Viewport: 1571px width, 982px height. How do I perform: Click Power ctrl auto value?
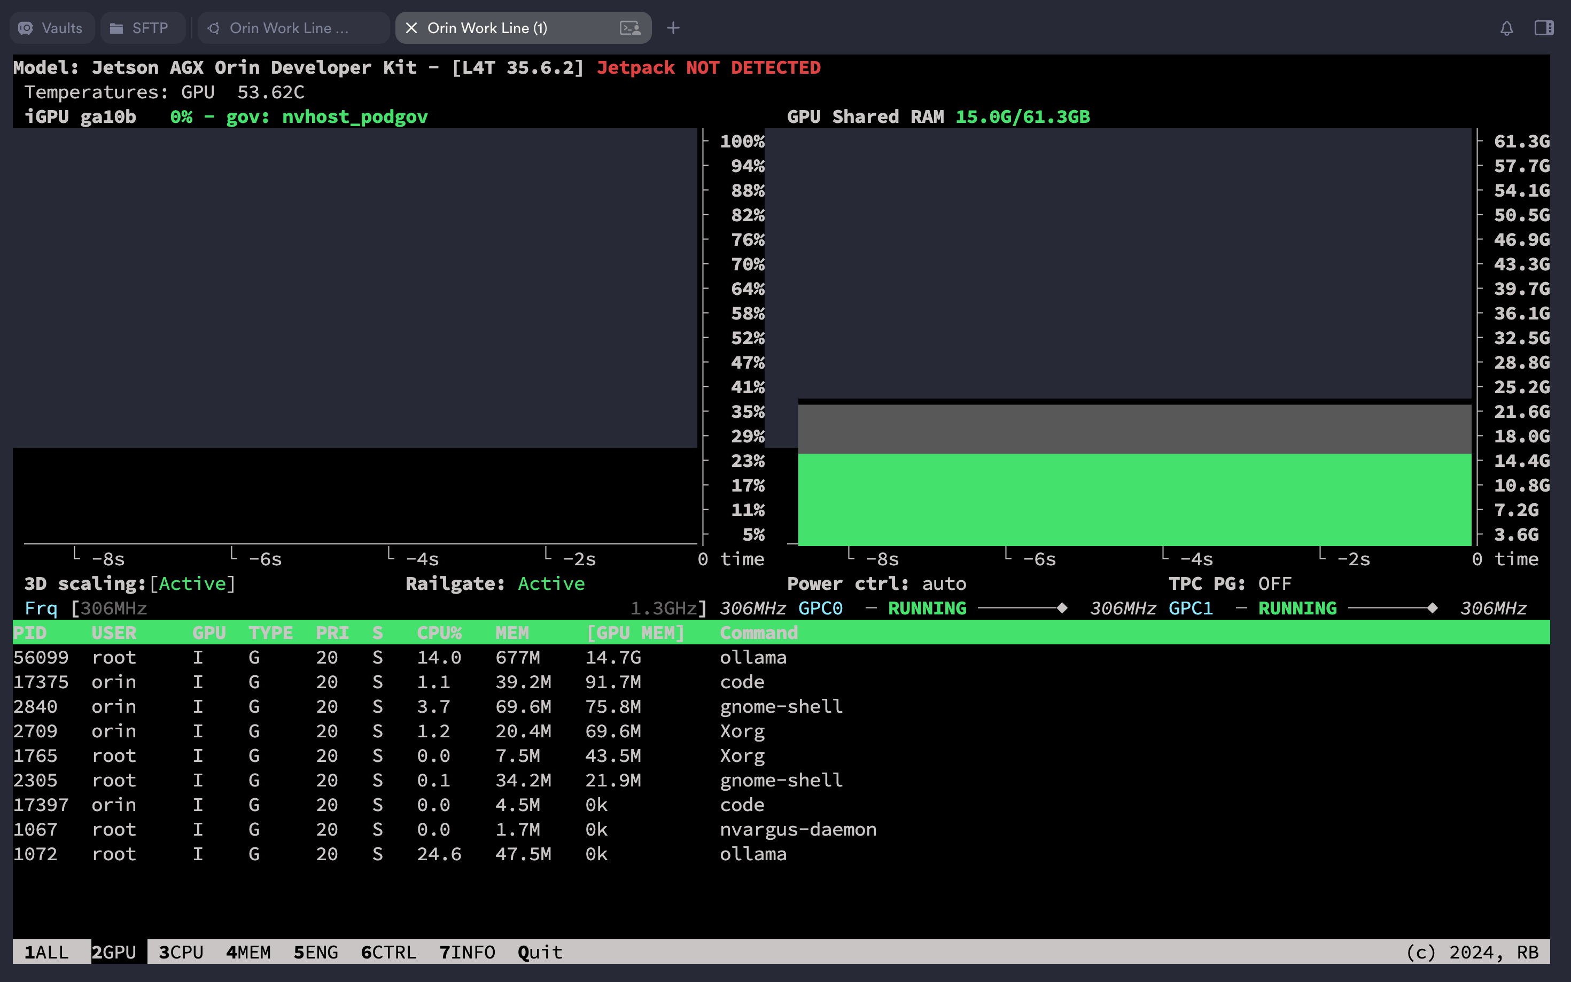944,583
